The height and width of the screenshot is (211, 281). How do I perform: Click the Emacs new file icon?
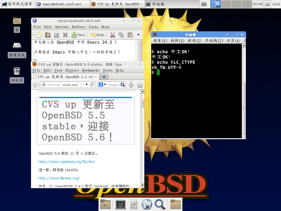point(39,35)
